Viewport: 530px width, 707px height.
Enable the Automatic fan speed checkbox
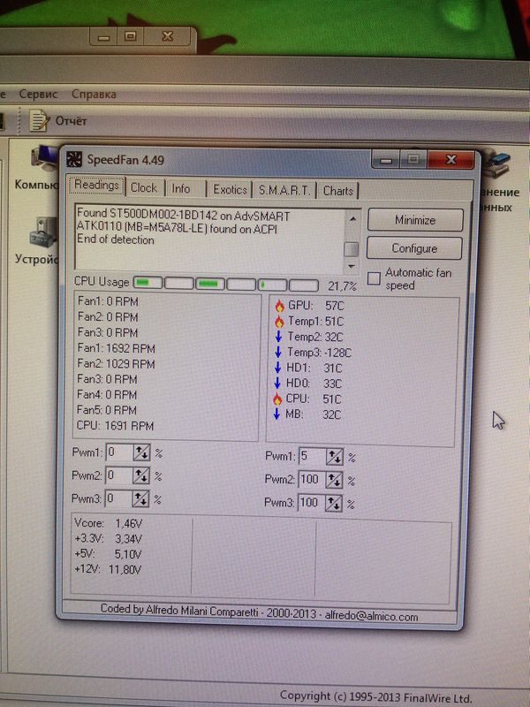pos(374,277)
